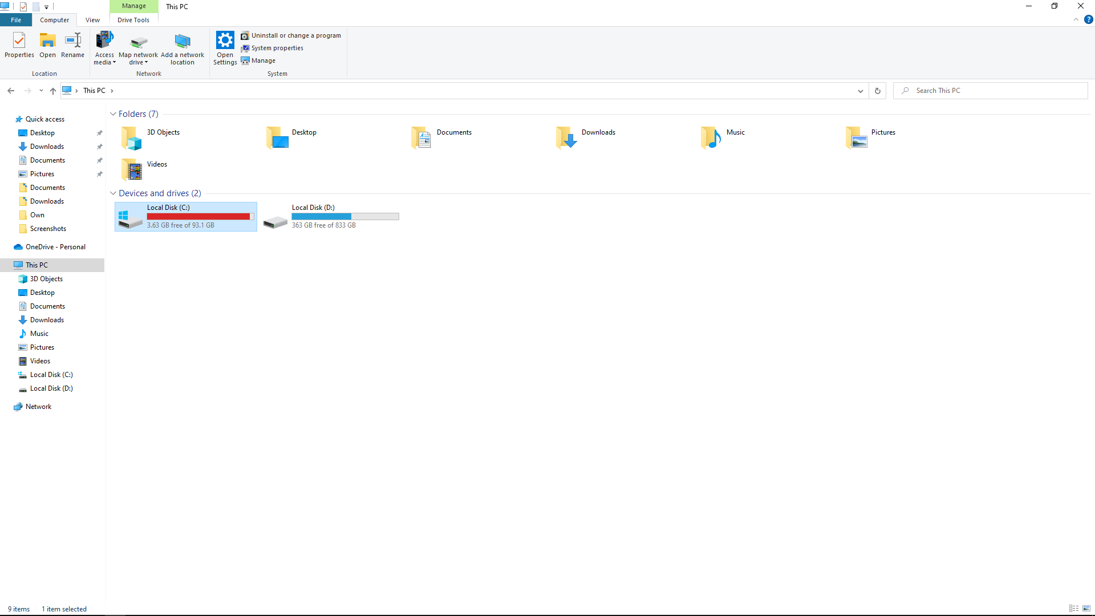Select the Local Disk (D:) usage bar
The width and height of the screenshot is (1095, 616).
[x=345, y=217]
